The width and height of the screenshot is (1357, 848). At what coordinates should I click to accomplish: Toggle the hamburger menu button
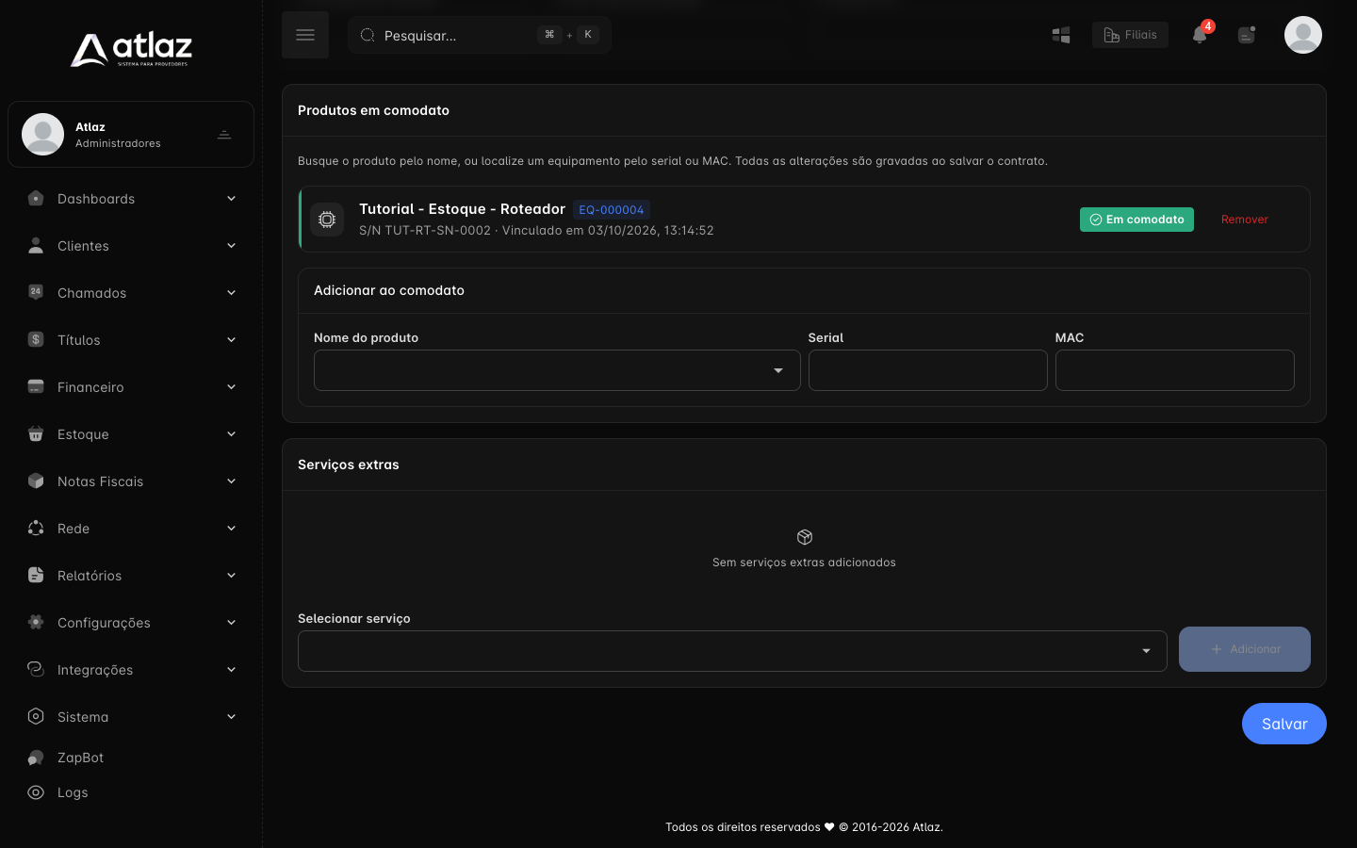305,35
